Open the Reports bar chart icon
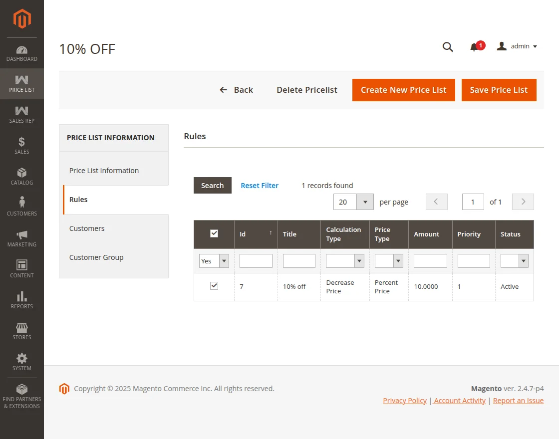Screen dimensions: 559x439 point(22,297)
